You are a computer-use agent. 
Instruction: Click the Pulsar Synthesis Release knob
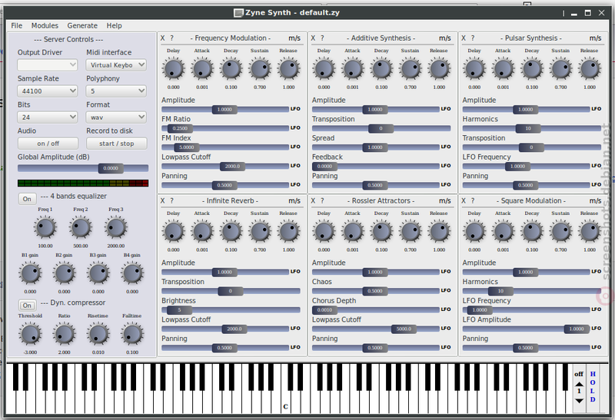(x=590, y=68)
